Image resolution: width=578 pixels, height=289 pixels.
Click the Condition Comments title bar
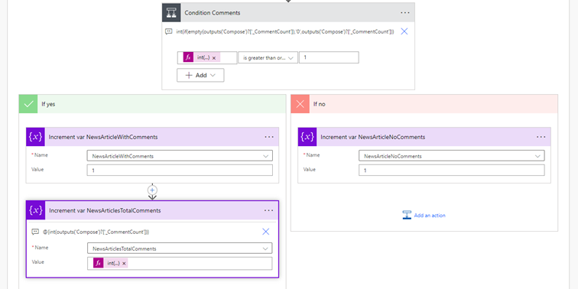[x=288, y=12]
